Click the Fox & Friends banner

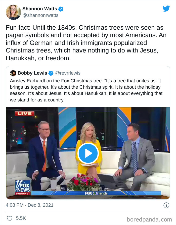coord(96,193)
